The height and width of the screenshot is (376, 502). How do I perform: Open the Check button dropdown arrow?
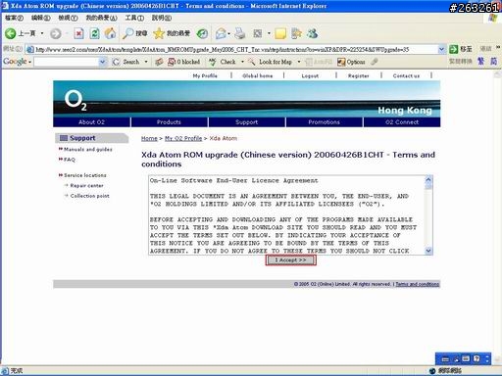(242, 62)
